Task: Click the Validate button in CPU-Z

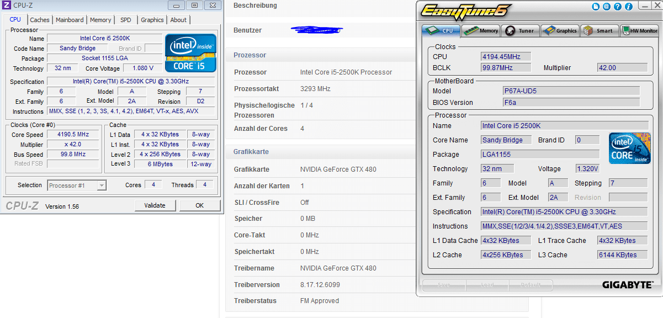Action: [155, 205]
